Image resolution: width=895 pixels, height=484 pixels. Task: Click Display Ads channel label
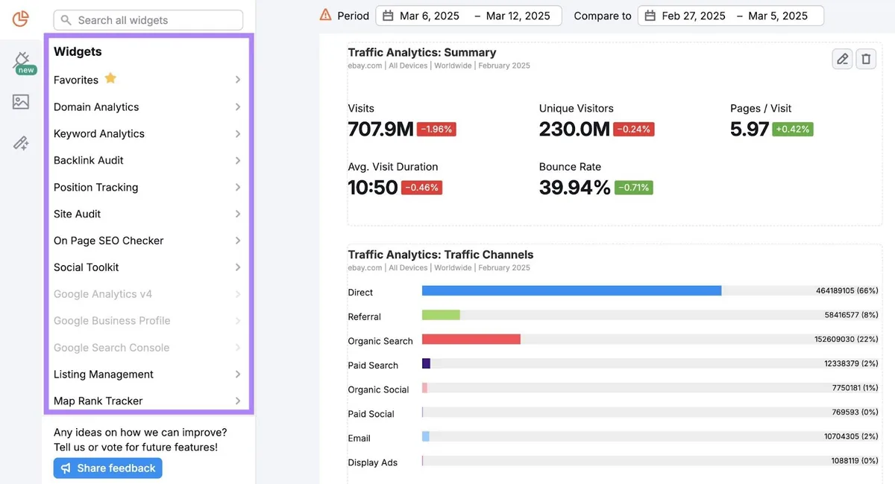coord(372,462)
